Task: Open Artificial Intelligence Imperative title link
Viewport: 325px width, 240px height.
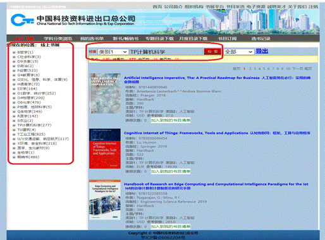Action: pos(218,80)
